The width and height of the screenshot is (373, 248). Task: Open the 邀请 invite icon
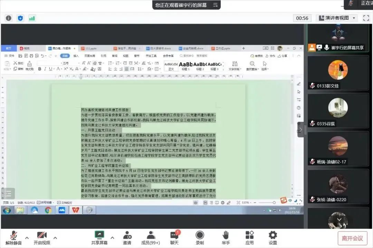coord(127,236)
